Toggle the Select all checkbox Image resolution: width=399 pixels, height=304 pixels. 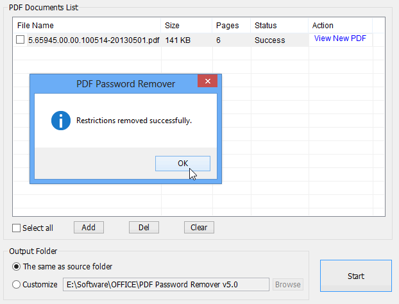click(16, 228)
